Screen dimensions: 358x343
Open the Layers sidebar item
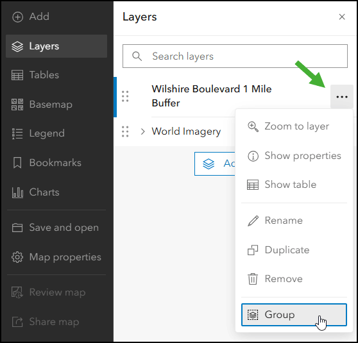(x=56, y=46)
